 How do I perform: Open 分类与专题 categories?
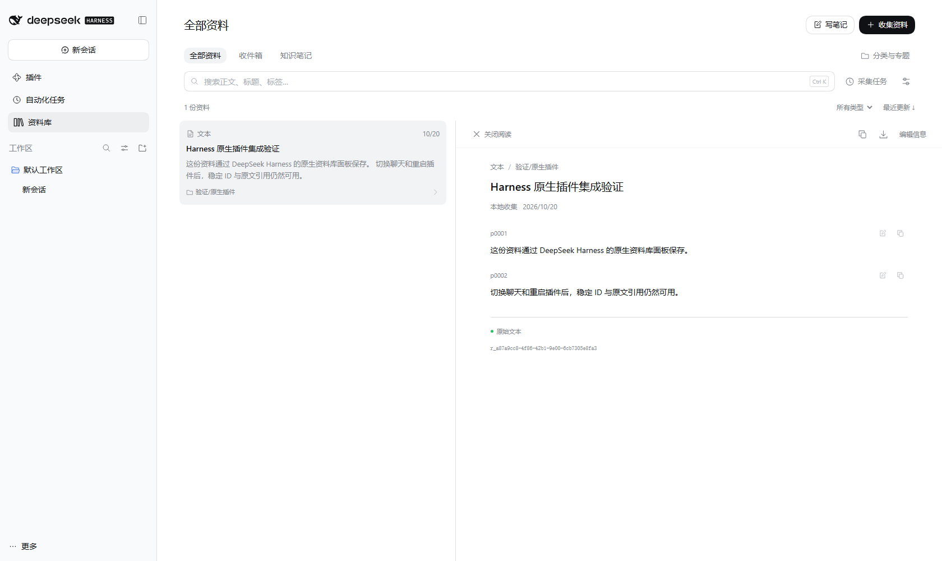[885, 56]
